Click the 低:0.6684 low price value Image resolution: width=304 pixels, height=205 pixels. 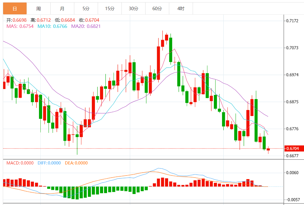pos(65,20)
